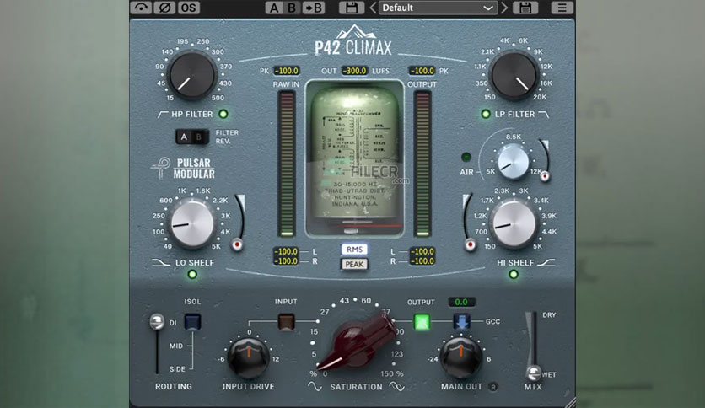Toggle the INPUT square button
This screenshot has height=408, width=705.
pos(286,322)
